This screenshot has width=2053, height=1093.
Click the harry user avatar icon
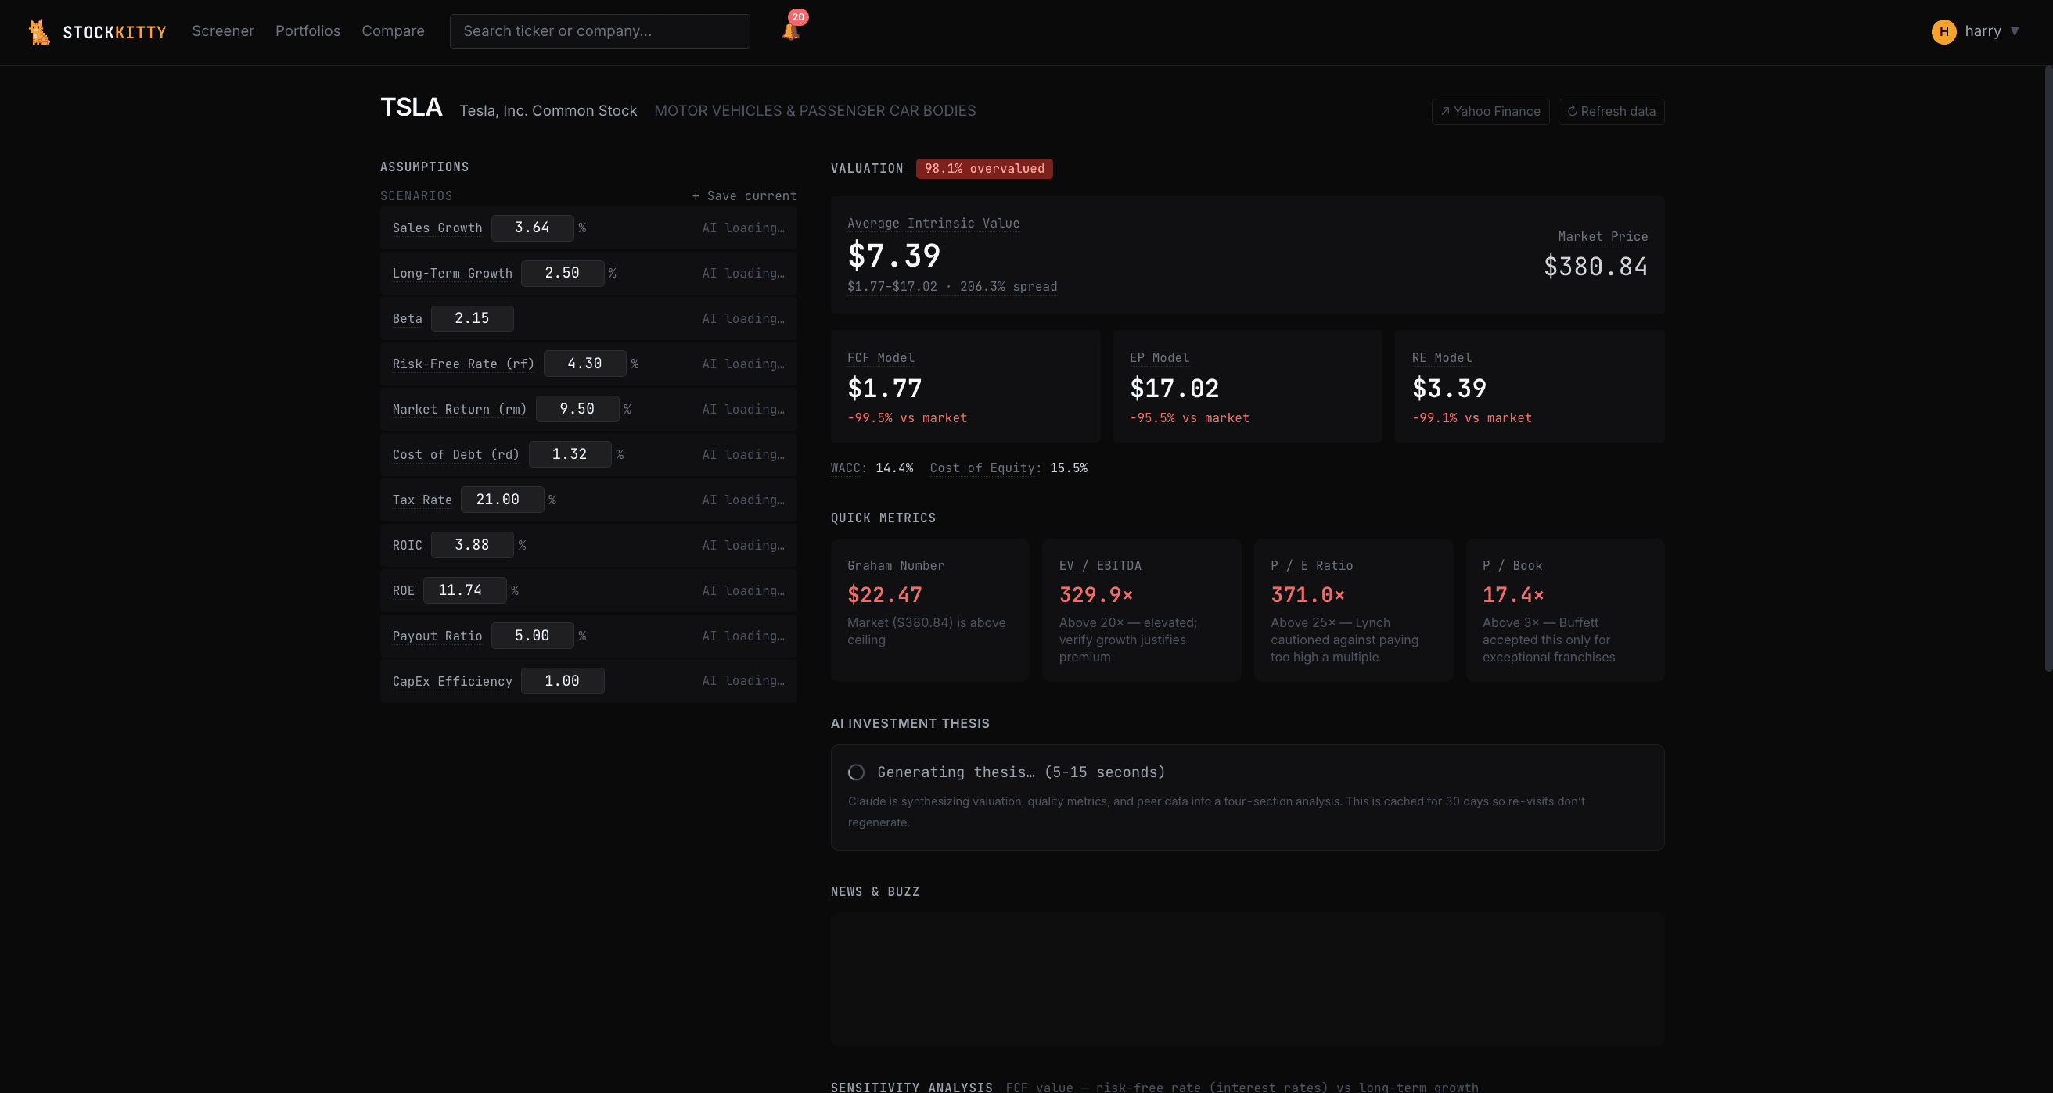point(1943,31)
